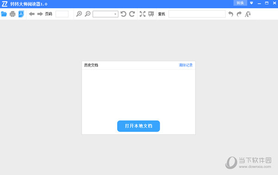Click the blue PDF document icon

coord(21,14)
